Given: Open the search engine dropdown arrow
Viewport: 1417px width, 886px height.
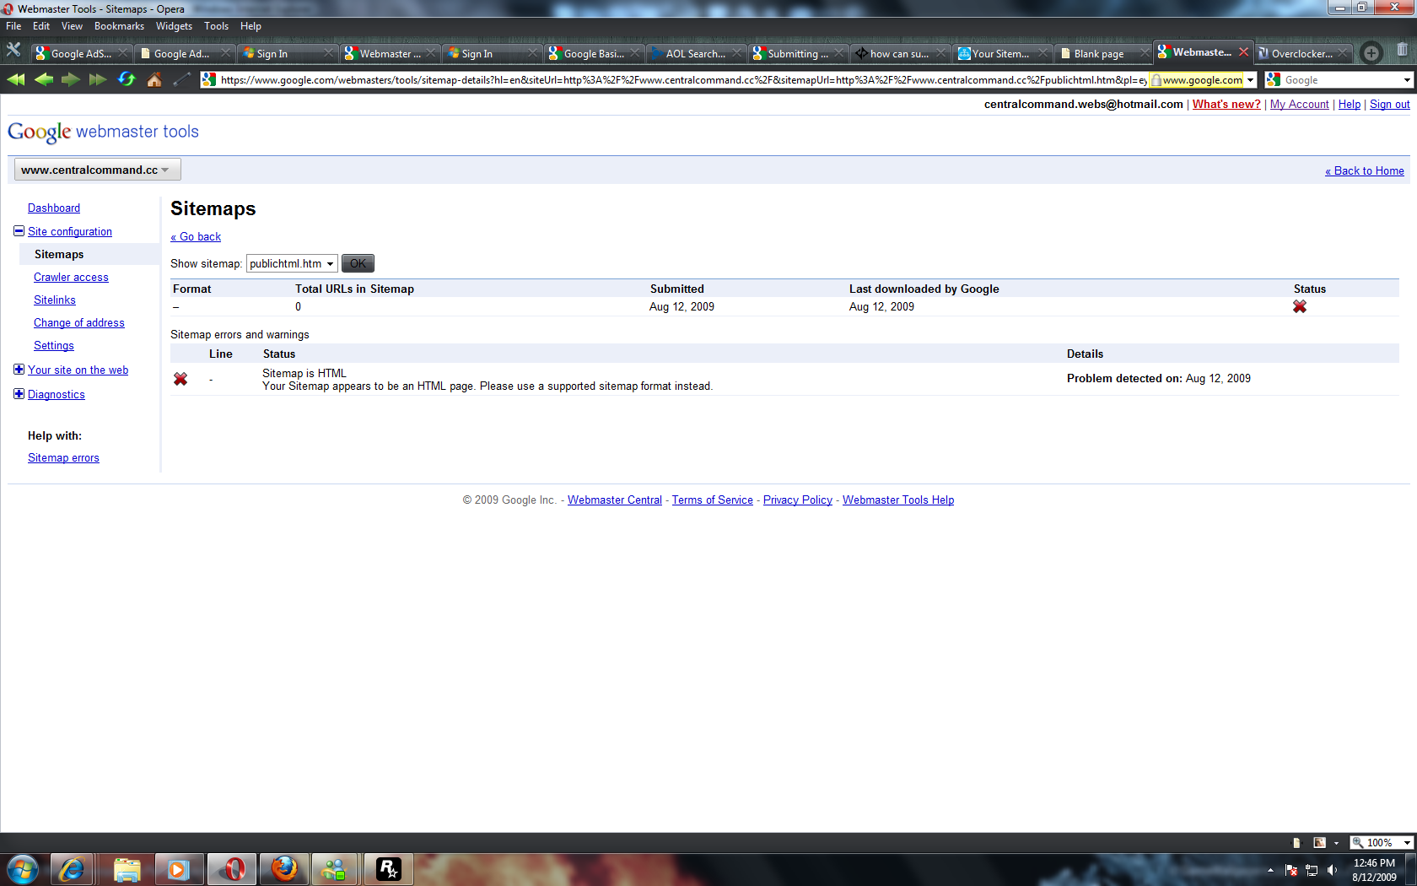Looking at the screenshot, I should [1406, 80].
